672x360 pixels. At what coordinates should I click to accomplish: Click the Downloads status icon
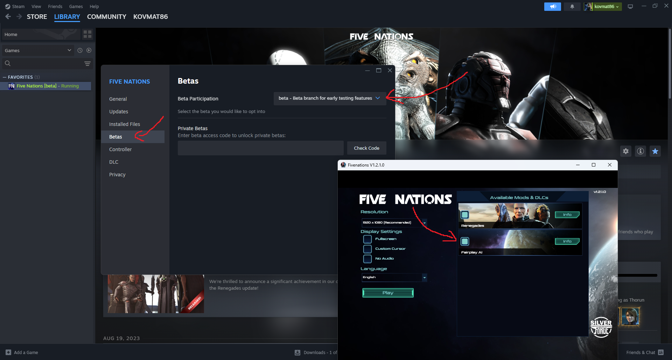tap(297, 352)
